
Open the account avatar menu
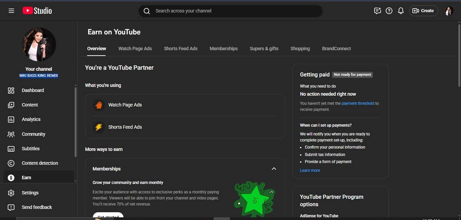coord(449,11)
